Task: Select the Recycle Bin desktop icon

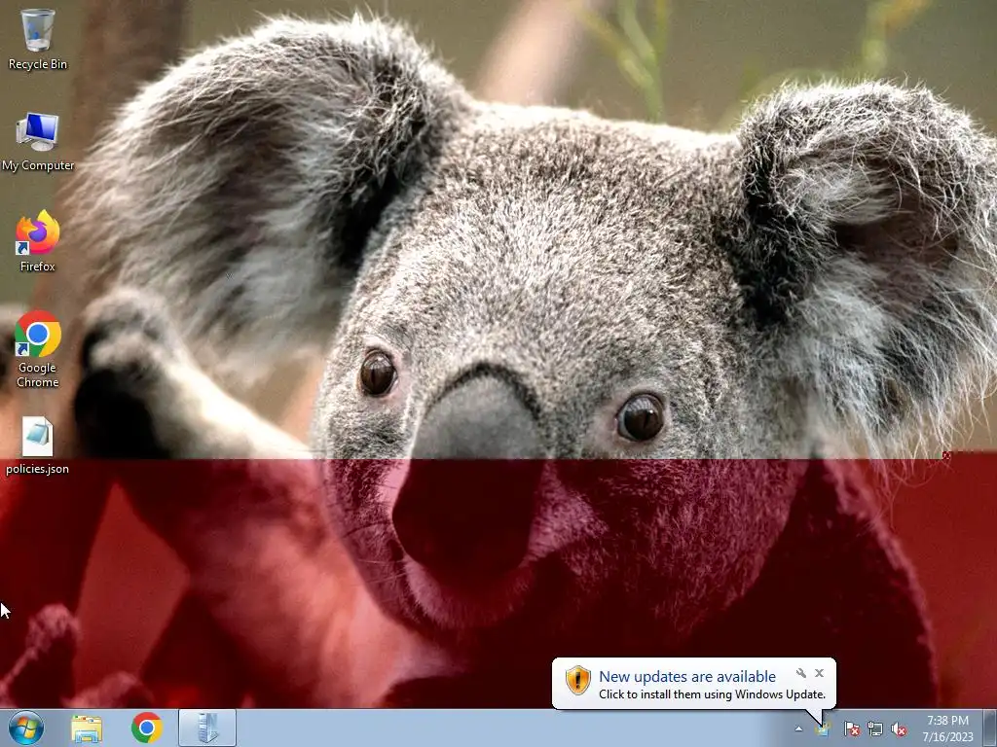Action: point(38,39)
